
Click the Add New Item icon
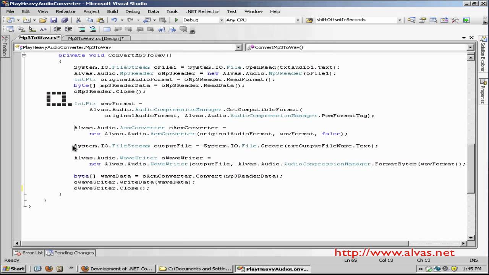(27, 20)
